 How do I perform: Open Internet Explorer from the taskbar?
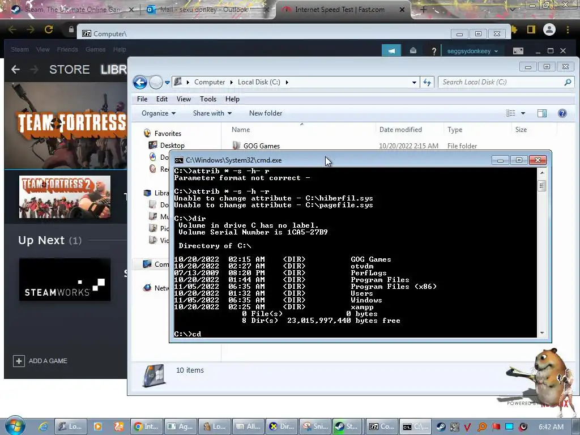click(x=43, y=427)
